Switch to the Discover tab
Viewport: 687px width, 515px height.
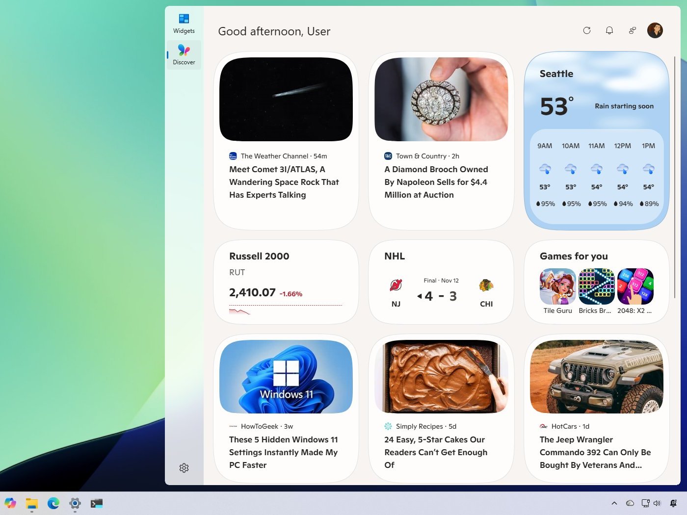[x=184, y=54]
